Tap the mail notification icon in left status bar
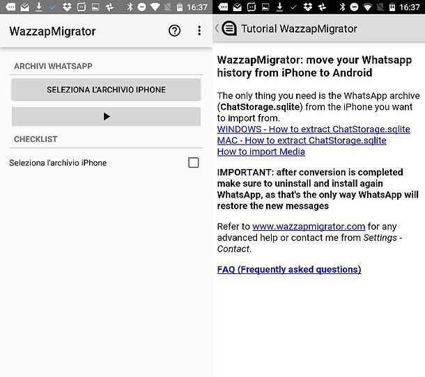This screenshot has width=425, height=377. tap(24, 7)
